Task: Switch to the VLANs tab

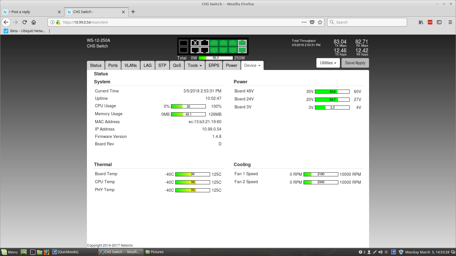Action: [131, 65]
